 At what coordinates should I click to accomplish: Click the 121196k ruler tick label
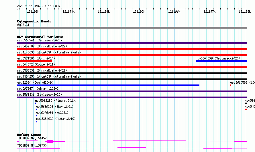(x=174, y=11)
